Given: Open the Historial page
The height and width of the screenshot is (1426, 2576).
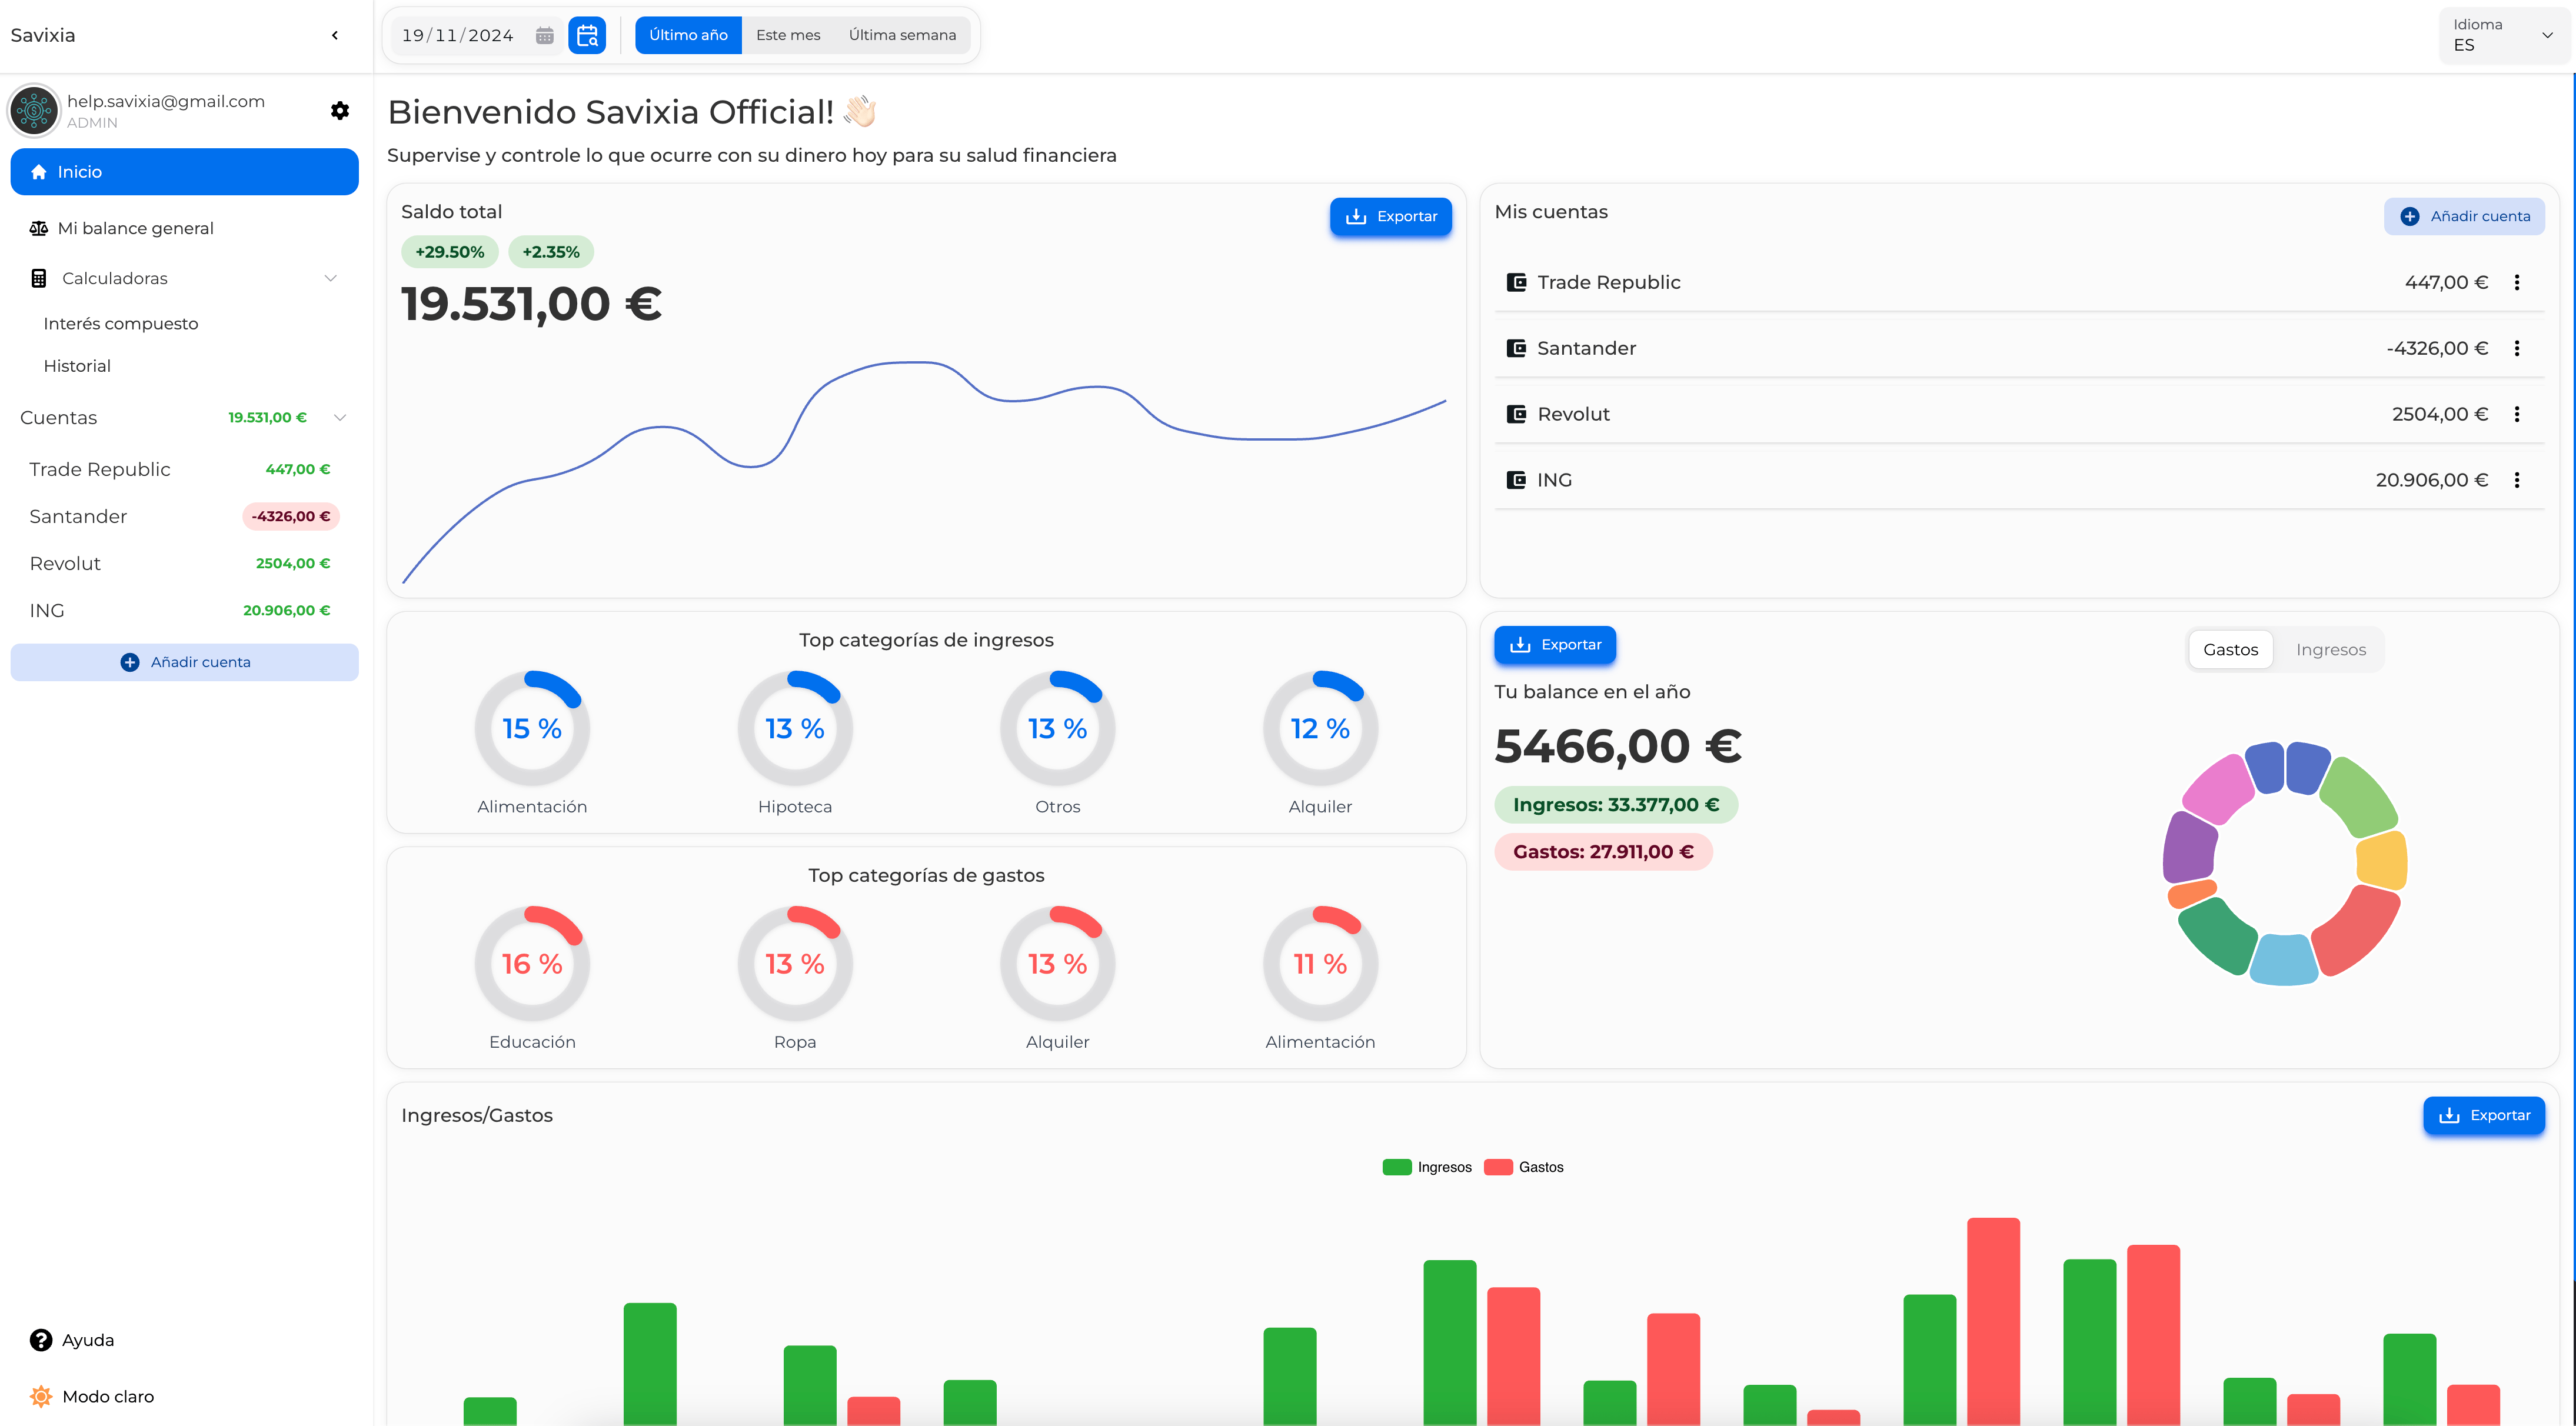Looking at the screenshot, I should click(77, 365).
